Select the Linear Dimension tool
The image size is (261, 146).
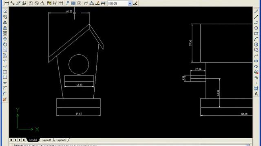7,3
